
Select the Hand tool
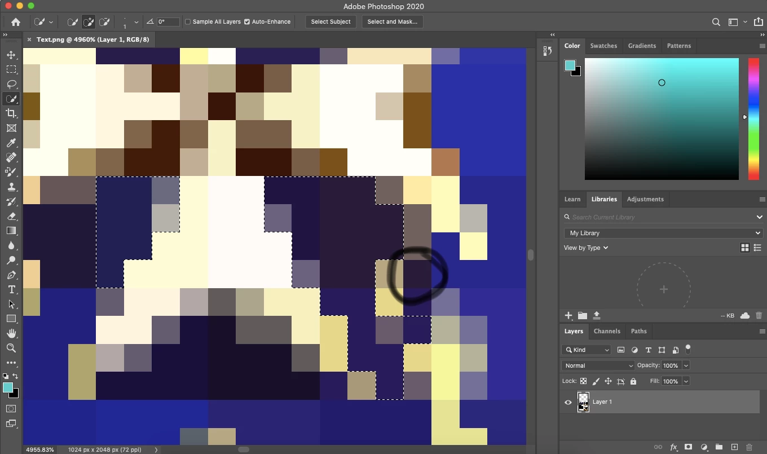[x=11, y=333]
